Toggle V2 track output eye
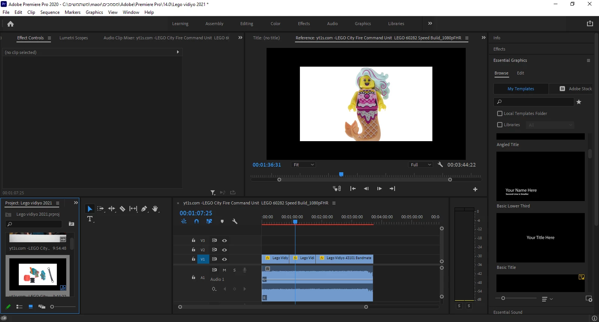 click(x=225, y=250)
